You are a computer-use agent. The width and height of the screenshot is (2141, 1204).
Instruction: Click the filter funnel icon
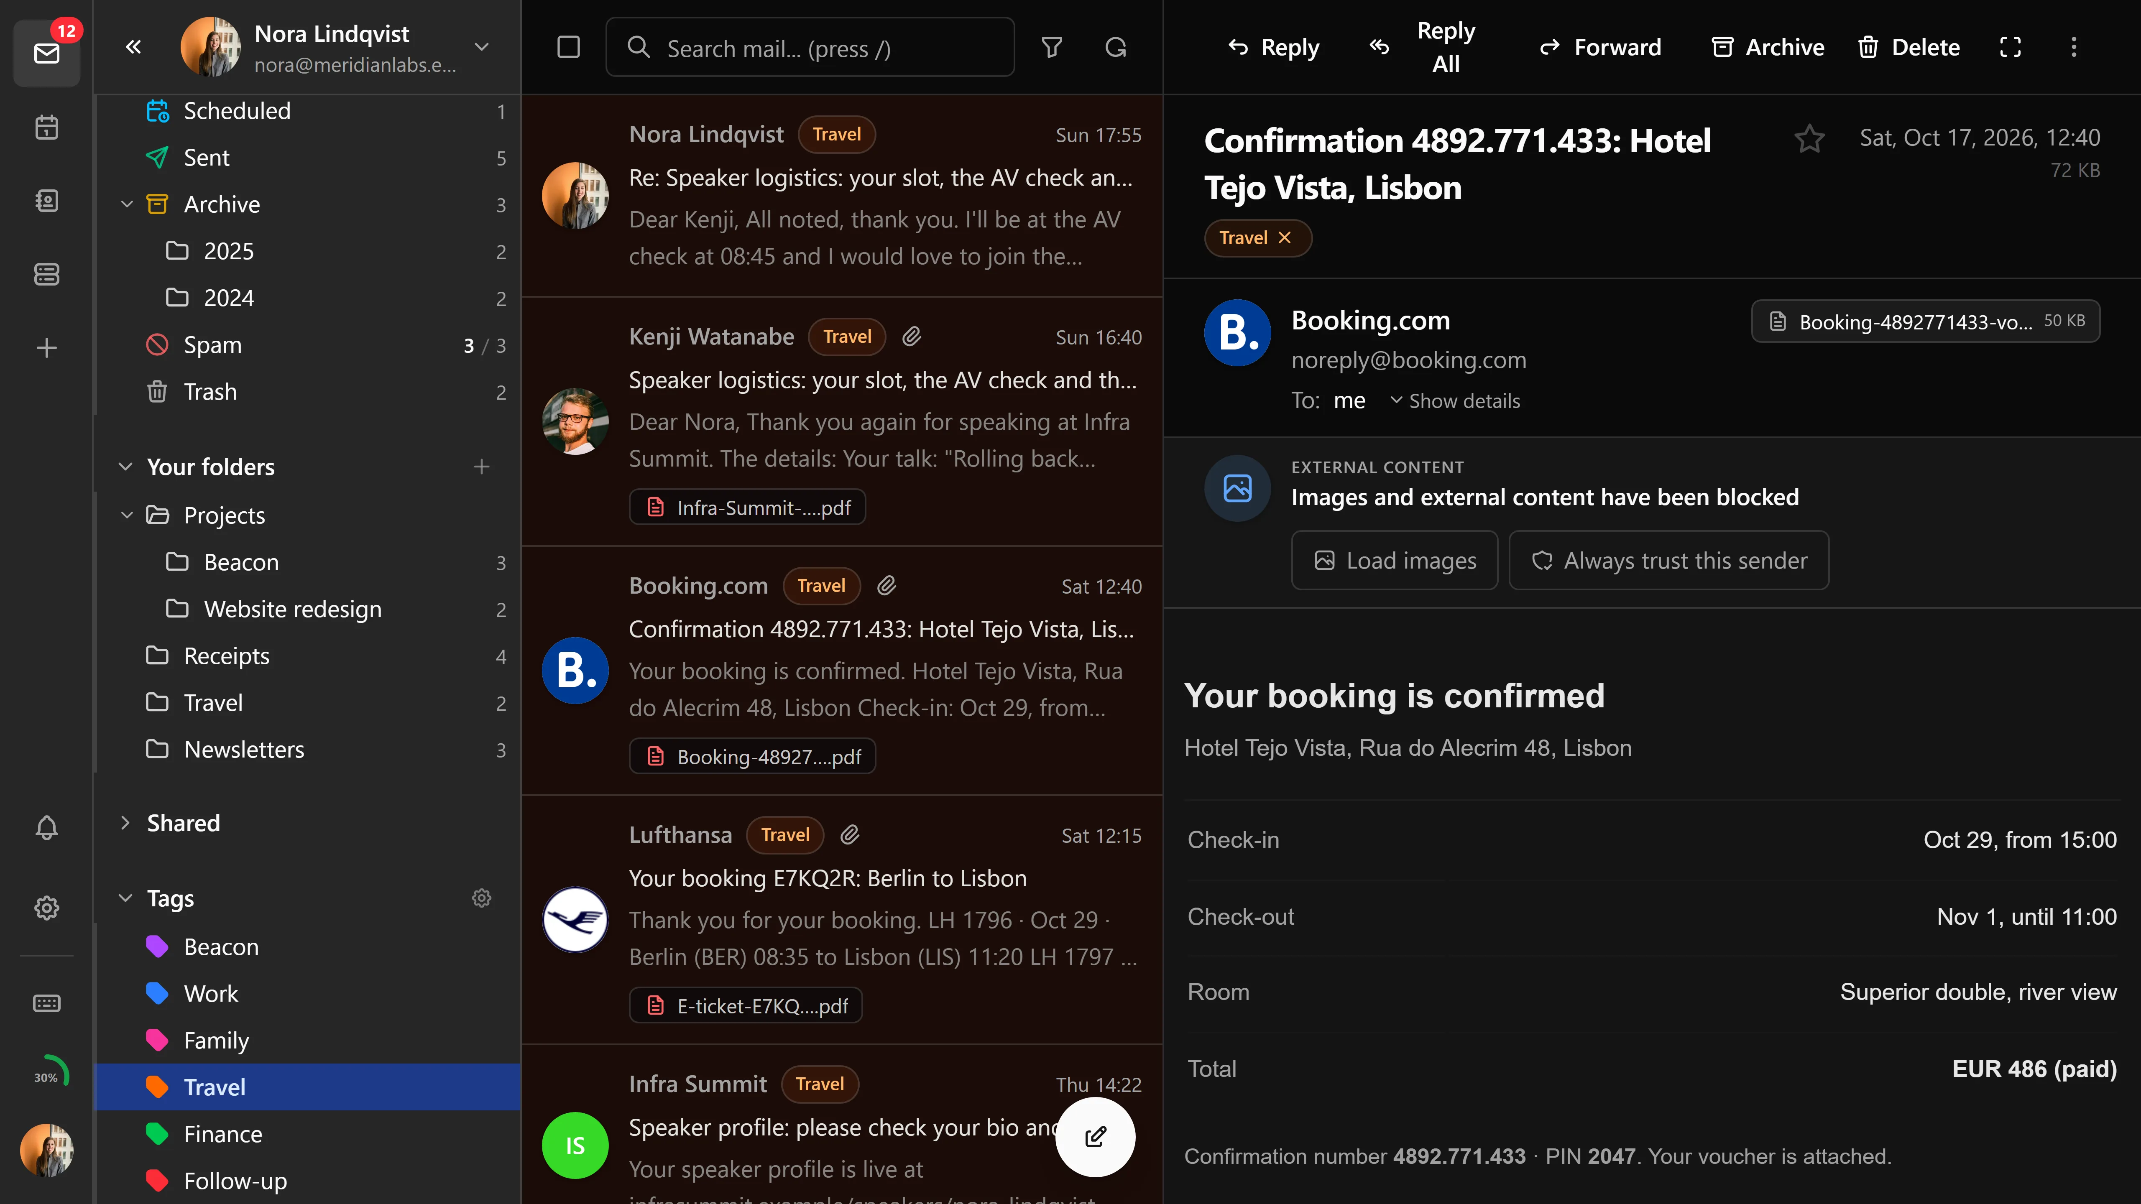(x=1052, y=47)
